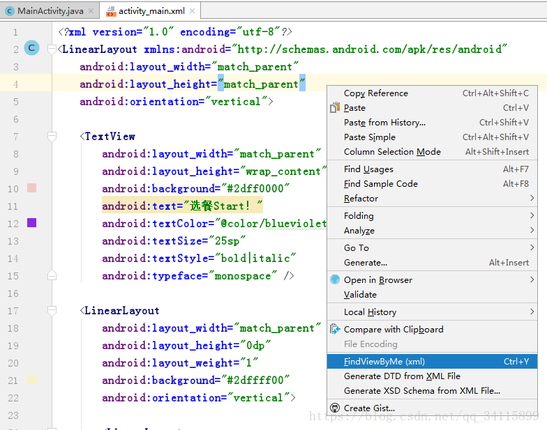Open the Go To menu entry

[433, 248]
